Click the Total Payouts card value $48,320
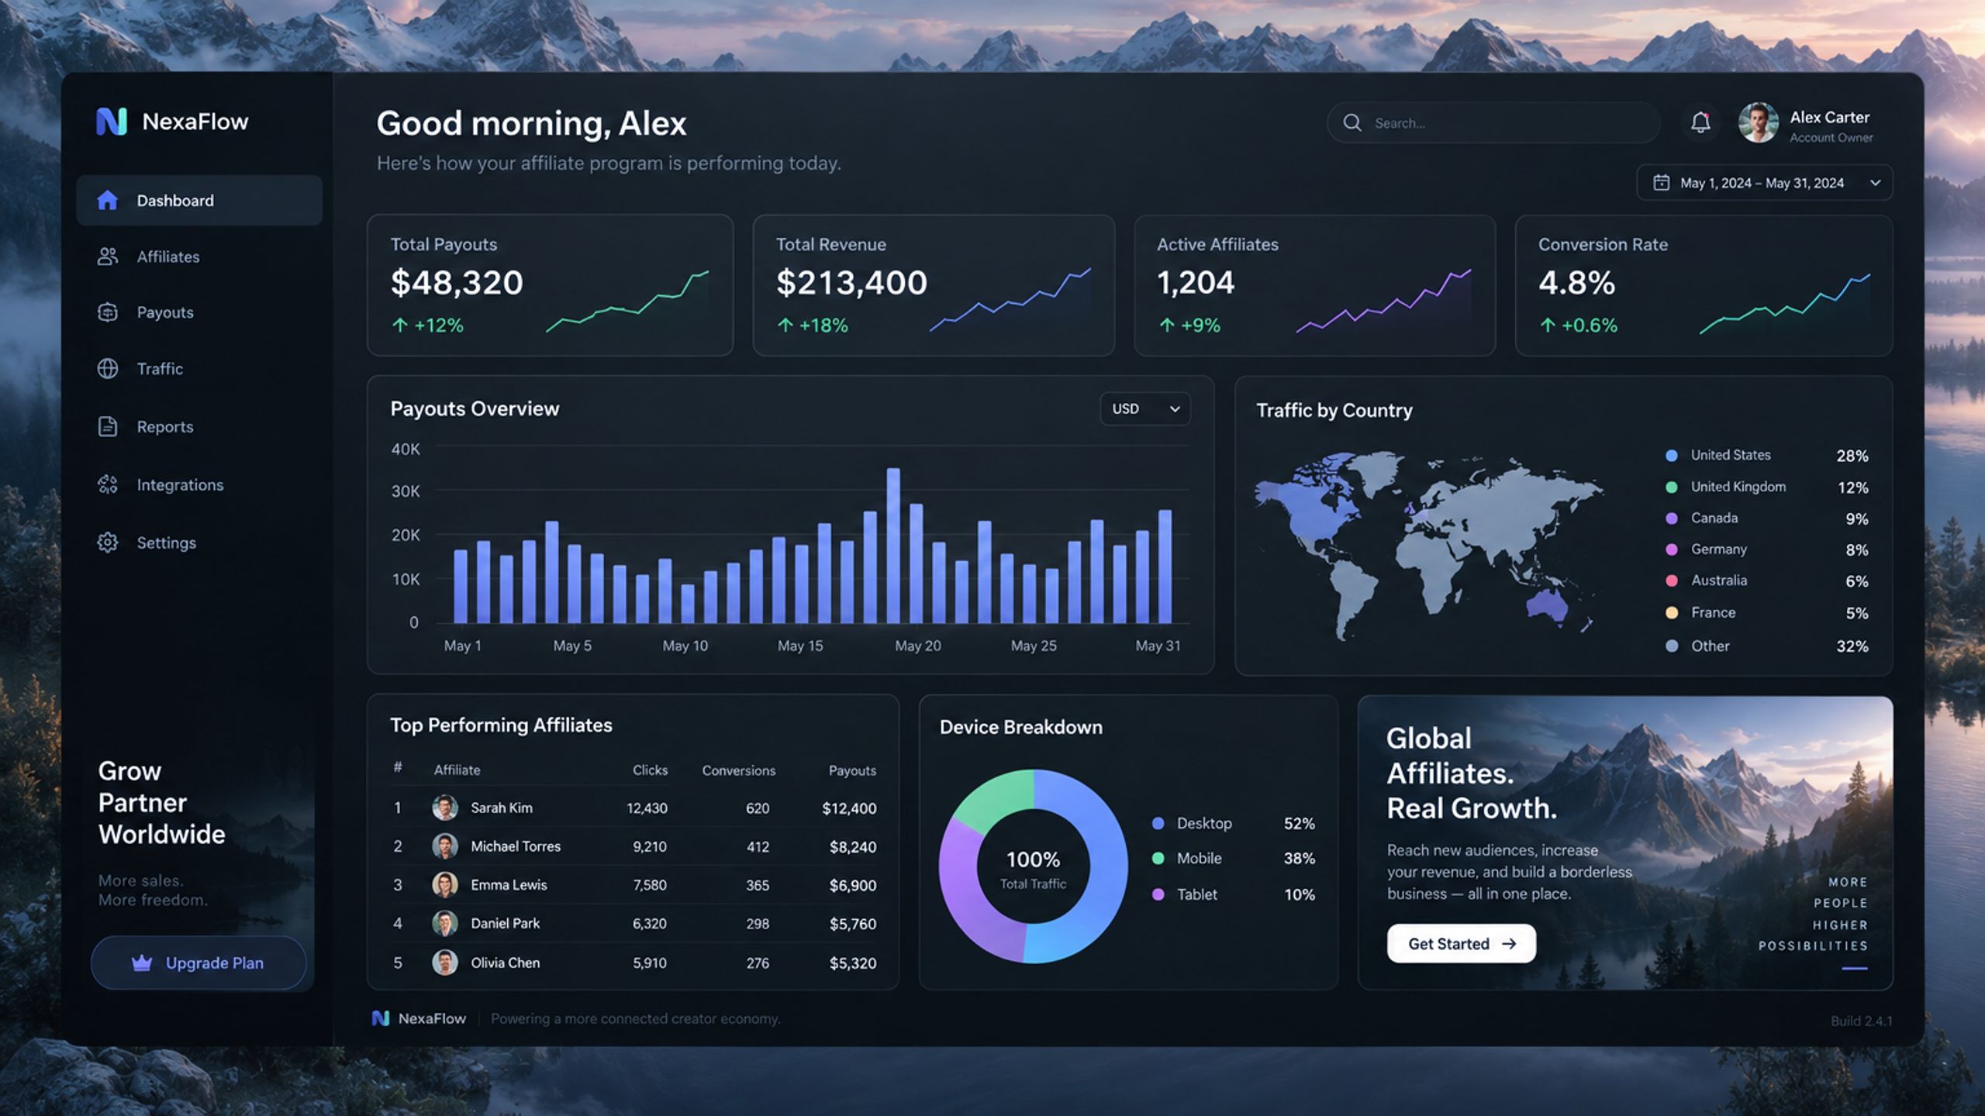 pos(457,282)
